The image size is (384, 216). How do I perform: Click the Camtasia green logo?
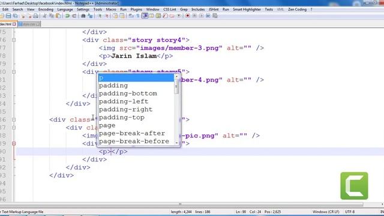(x=354, y=185)
